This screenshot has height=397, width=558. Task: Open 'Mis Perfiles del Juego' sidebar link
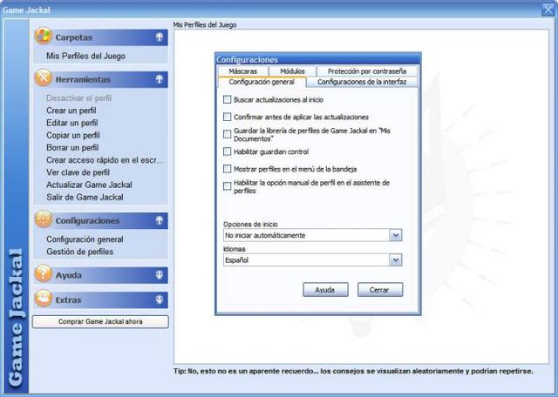(85, 56)
